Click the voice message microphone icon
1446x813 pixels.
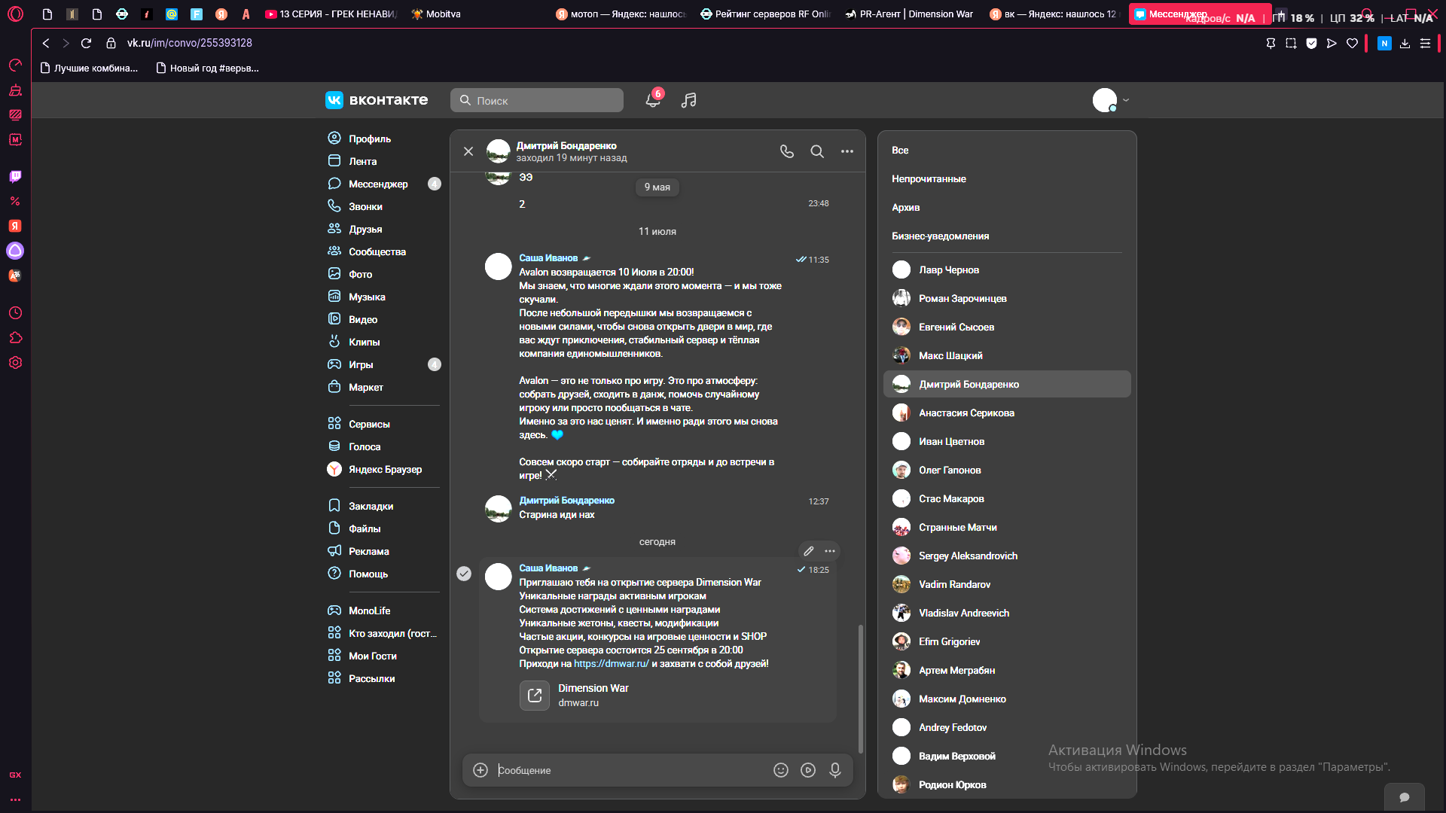tap(835, 770)
